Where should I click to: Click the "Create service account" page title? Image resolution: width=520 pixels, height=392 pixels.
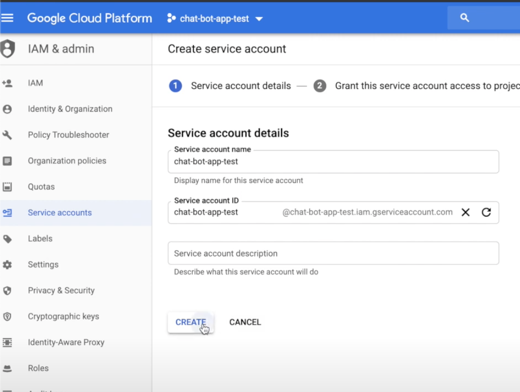coord(227,49)
